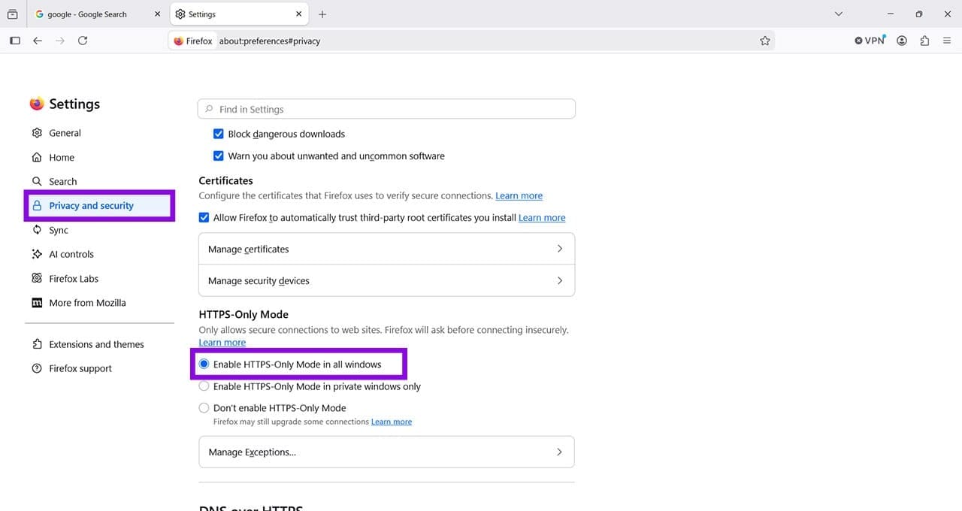Open the VPN toolbar button
The height and width of the screenshot is (511, 962).
(x=870, y=41)
